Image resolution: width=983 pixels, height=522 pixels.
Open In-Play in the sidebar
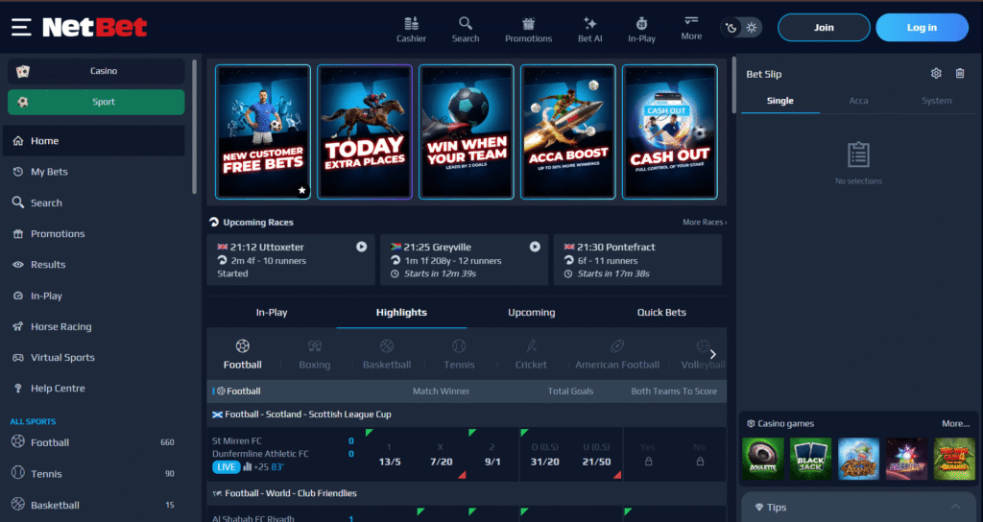click(x=93, y=296)
